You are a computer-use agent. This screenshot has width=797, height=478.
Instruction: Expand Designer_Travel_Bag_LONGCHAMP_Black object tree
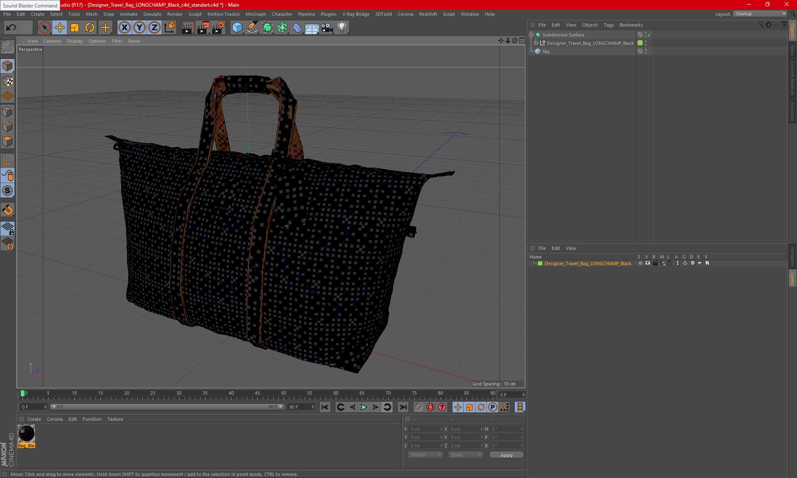[536, 43]
